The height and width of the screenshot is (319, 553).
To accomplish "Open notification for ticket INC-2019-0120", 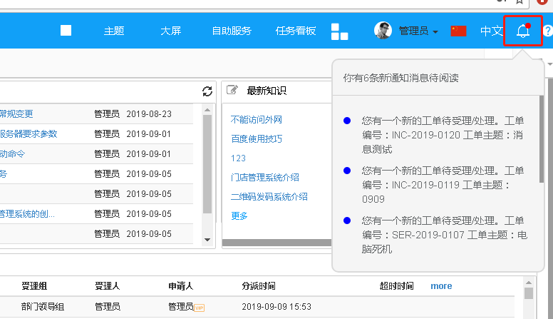I will click(442, 135).
